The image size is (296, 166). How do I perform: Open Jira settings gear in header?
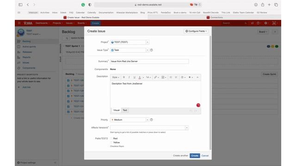point(266,23)
